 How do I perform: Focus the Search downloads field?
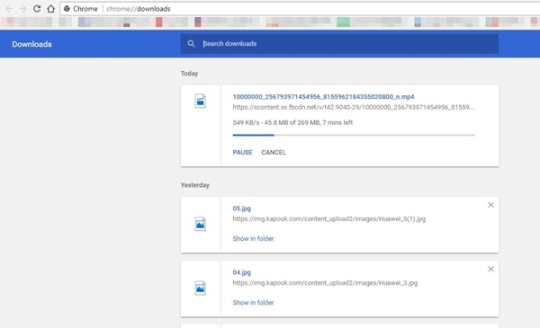coord(339,44)
